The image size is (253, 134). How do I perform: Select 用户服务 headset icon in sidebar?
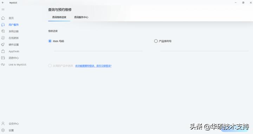[x=3, y=25]
